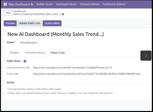Toggle the Public Share checkbox

(x=25, y=61)
